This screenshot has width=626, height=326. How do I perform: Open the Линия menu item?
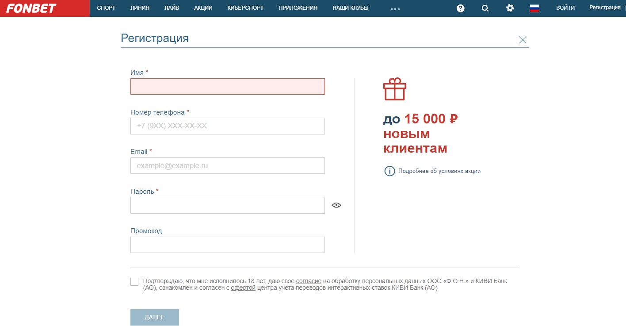pyautogui.click(x=140, y=8)
